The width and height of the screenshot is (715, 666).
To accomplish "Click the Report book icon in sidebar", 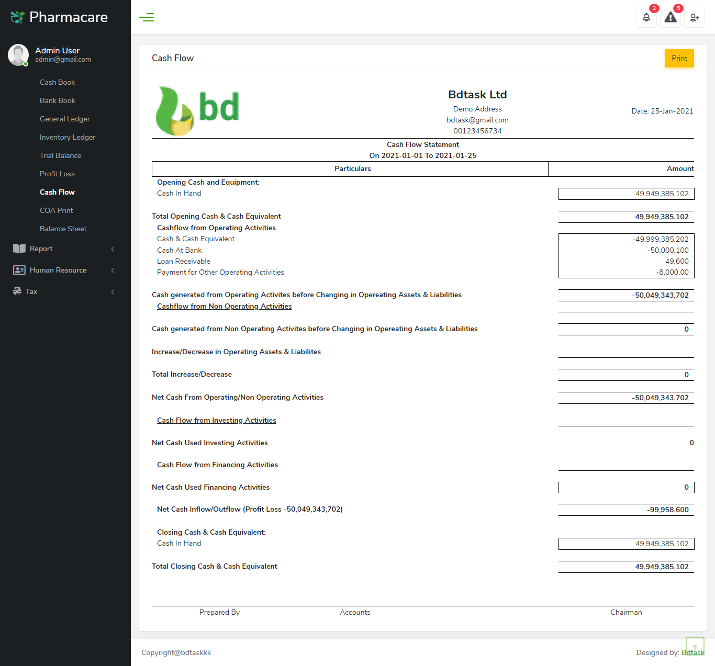I will pyautogui.click(x=19, y=249).
